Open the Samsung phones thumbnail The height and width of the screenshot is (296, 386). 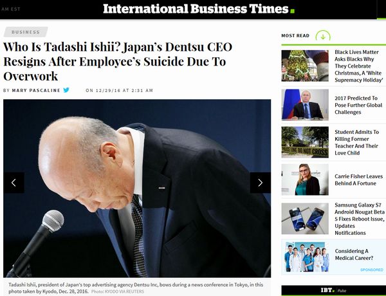pos(305,219)
